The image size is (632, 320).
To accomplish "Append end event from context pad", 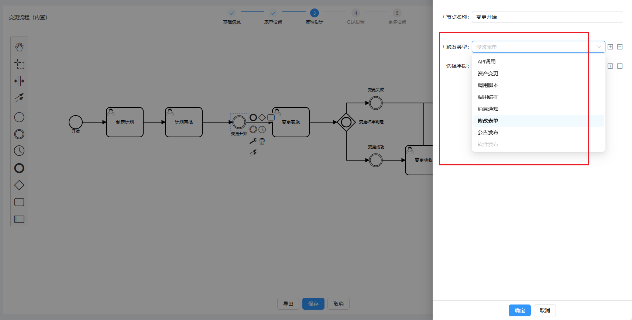I will pyautogui.click(x=253, y=117).
